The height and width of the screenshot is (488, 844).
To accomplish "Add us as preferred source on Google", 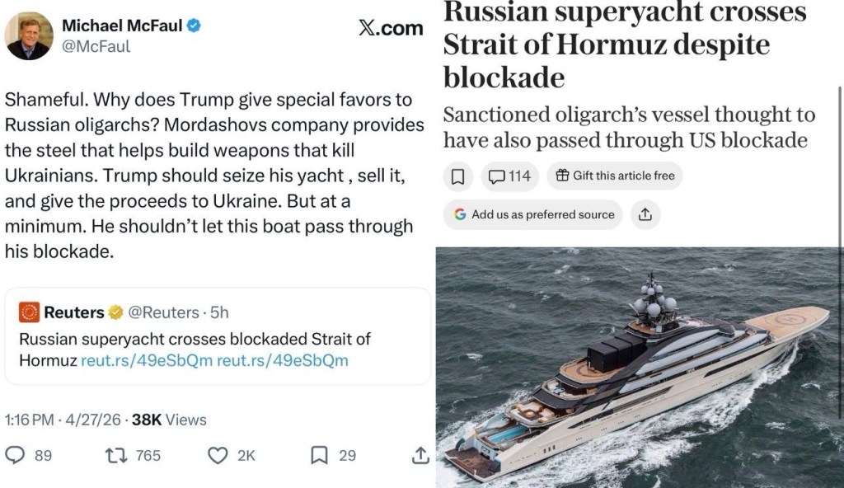I will (x=532, y=214).
